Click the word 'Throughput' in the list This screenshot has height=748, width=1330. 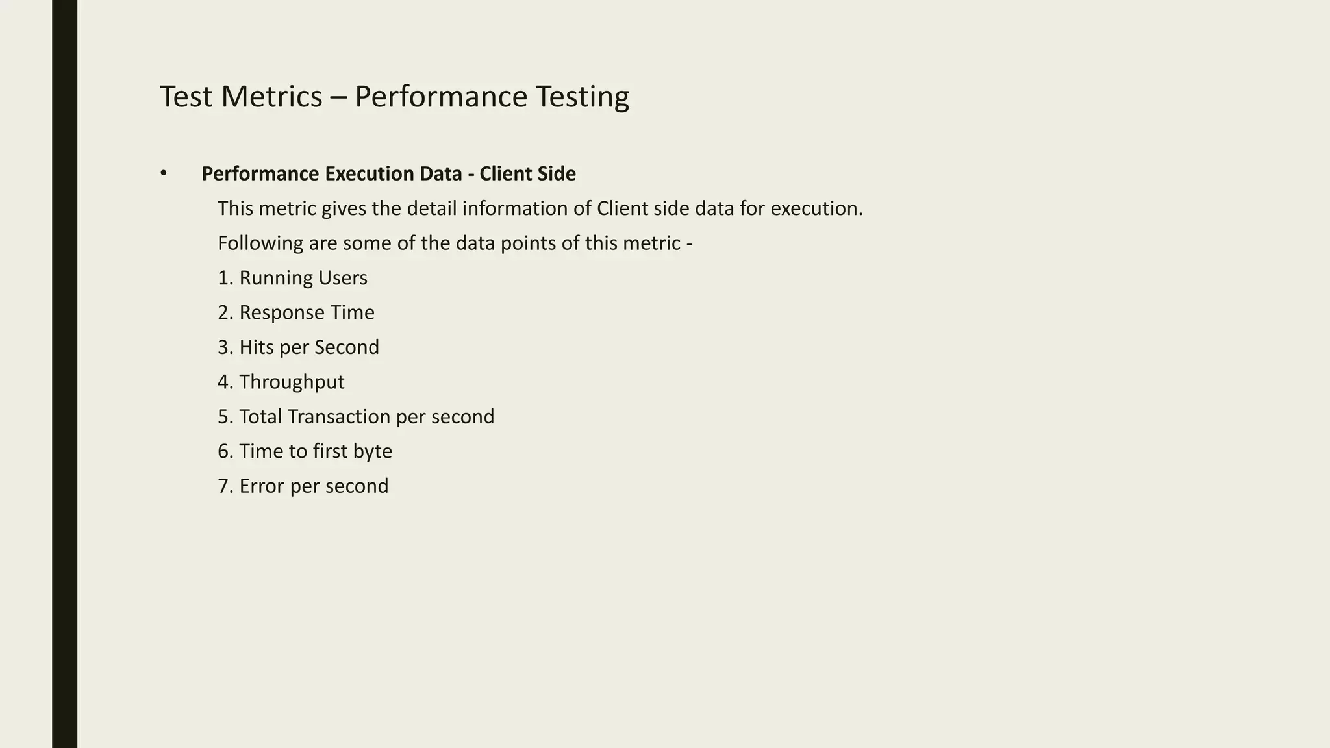[292, 382]
